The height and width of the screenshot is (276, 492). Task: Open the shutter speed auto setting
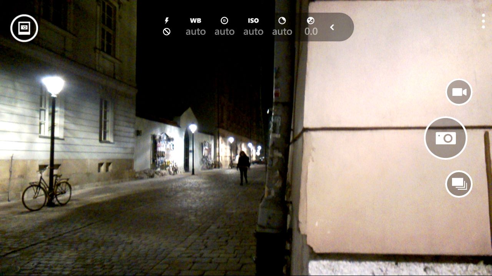[282, 26]
